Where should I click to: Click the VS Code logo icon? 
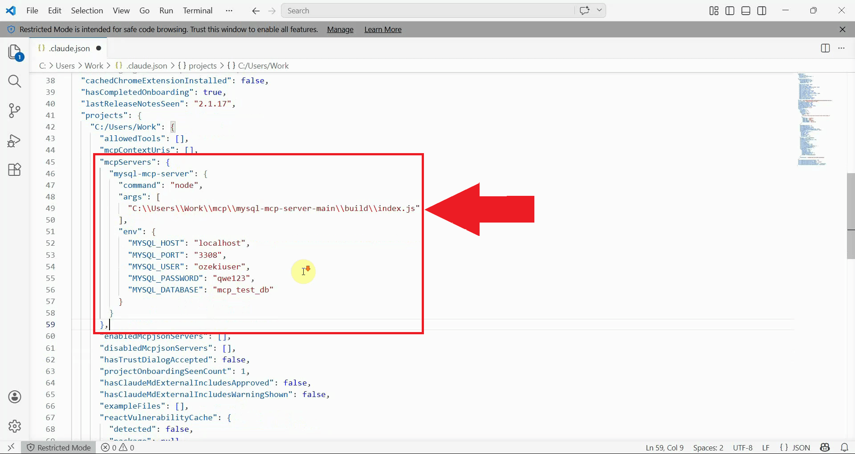[11, 11]
